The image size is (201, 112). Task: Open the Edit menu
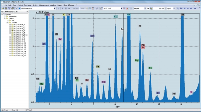10,5
